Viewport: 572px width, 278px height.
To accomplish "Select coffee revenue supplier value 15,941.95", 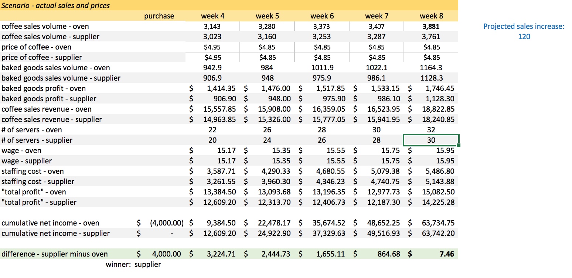I will (x=384, y=119).
